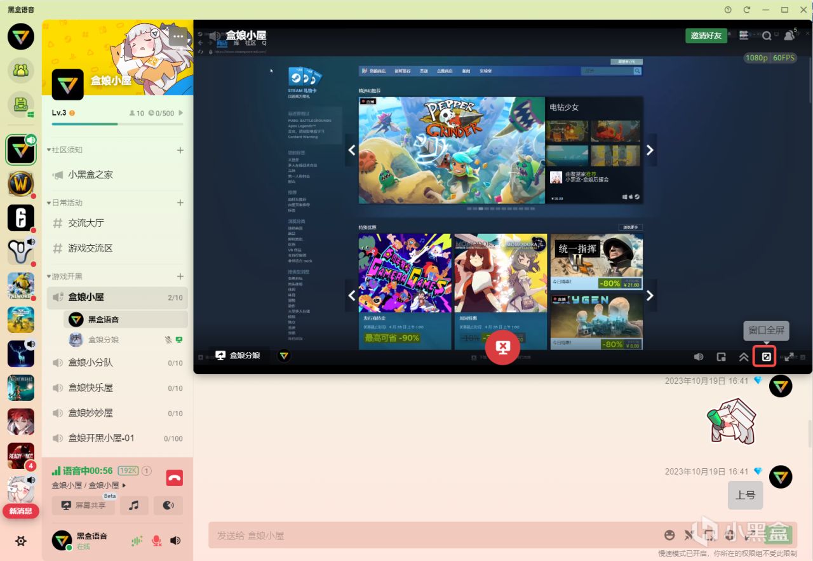Image resolution: width=813 pixels, height=561 pixels.
Task: Open the settings gear icon
Action: tap(21, 541)
